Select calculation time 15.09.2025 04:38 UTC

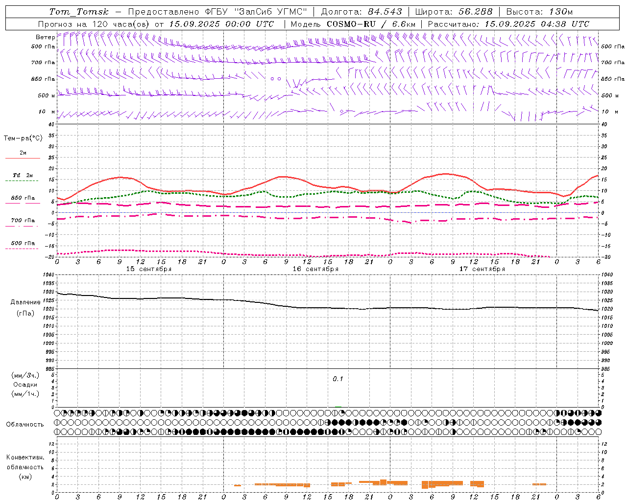(537, 24)
